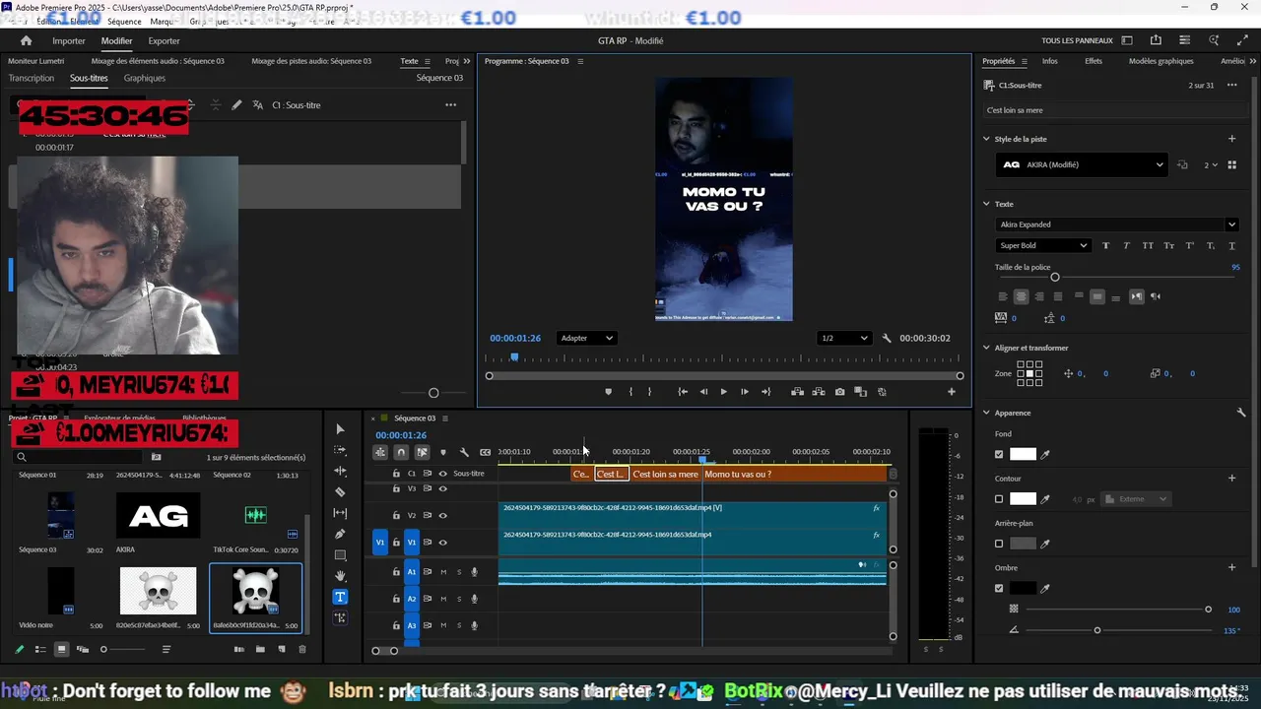Enable the Contour checkbox
Image resolution: width=1261 pixels, height=709 pixels.
coord(999,499)
